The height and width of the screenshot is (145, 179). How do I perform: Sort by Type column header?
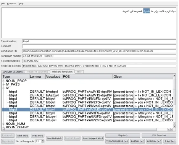16,77
